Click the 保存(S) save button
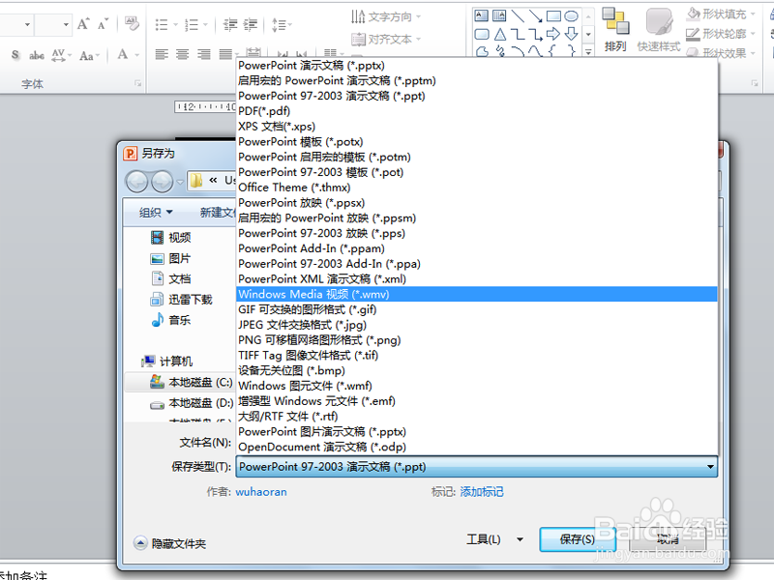Image resolution: width=774 pixels, height=580 pixels. tap(577, 539)
